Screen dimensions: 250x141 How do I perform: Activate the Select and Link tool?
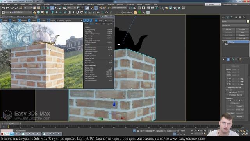(x=12, y=8)
